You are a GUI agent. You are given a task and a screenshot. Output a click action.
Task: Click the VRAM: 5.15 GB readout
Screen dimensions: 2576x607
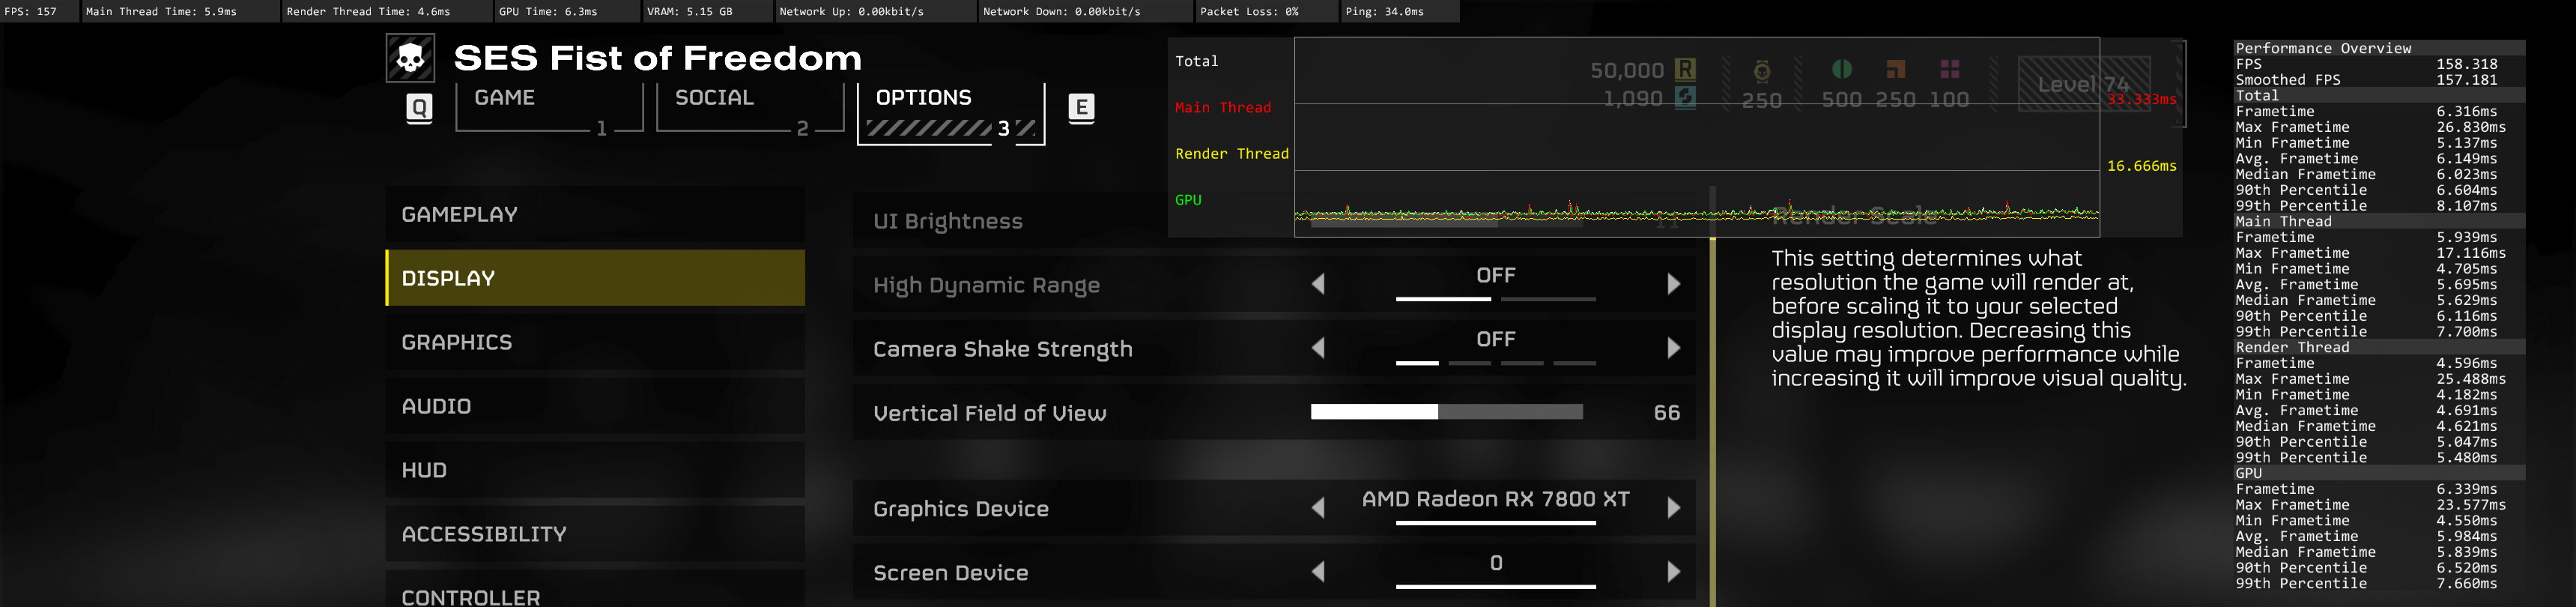690,11
